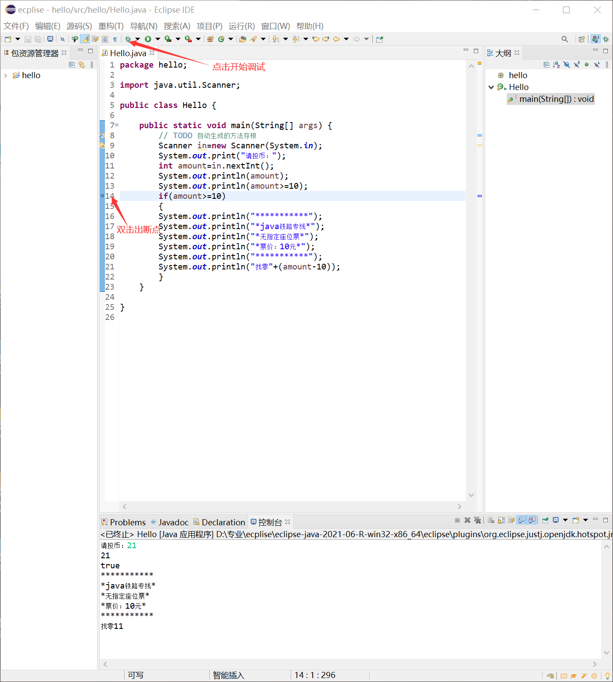Viewport: 613px width, 682px height.
Task: Click the Open Type icon in toolbar
Action: point(242,39)
